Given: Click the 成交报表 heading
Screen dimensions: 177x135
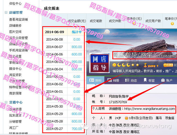Looking at the screenshot, I should (52, 9).
